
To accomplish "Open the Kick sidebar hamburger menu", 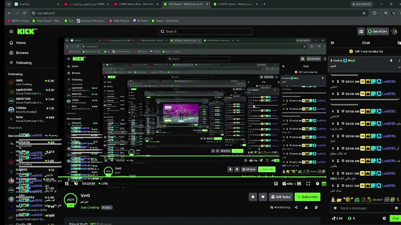I will [11, 32].
